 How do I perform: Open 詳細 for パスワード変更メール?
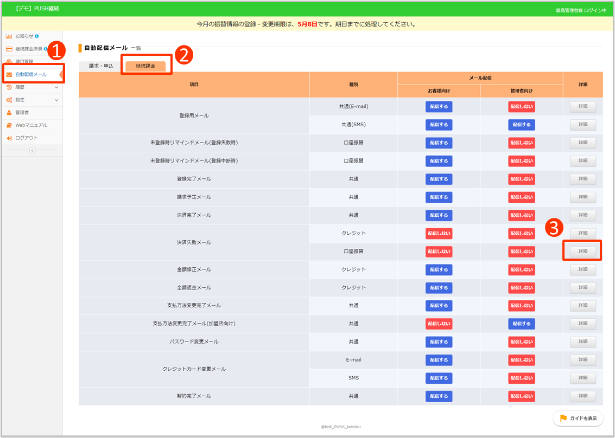point(582,342)
